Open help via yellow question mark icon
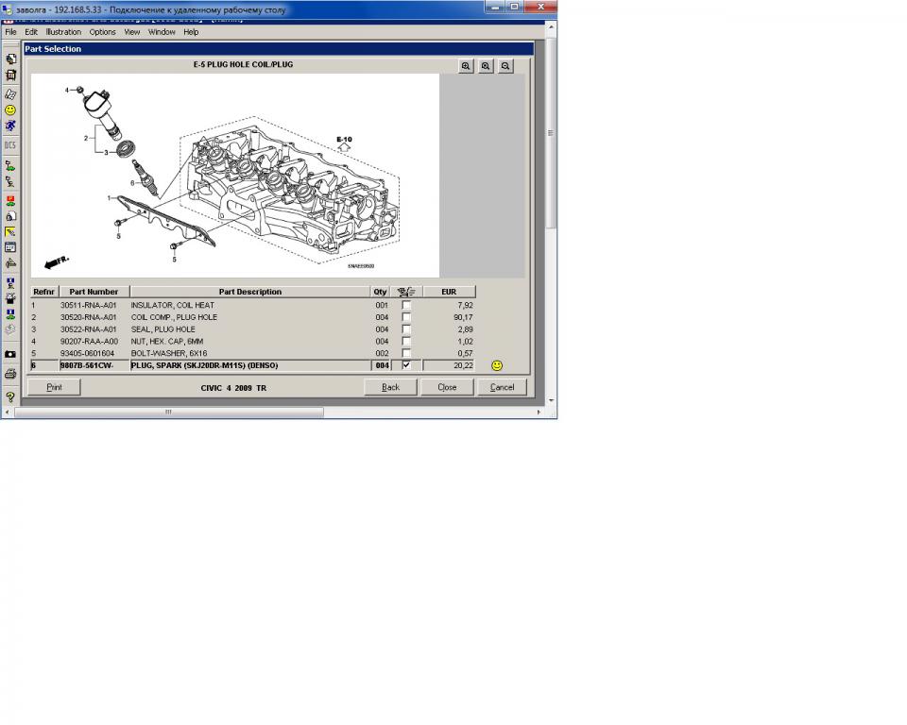 coord(10,397)
